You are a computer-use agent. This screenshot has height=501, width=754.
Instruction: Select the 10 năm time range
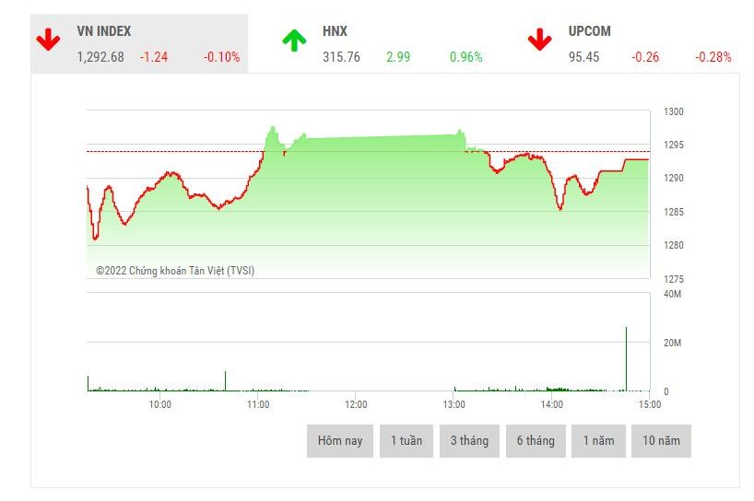click(x=661, y=441)
